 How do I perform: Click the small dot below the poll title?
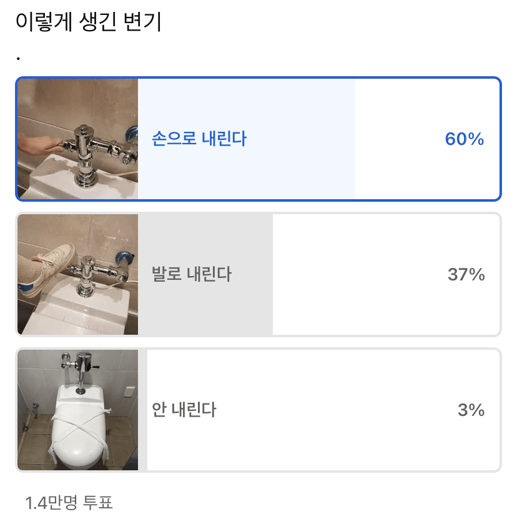click(x=19, y=59)
